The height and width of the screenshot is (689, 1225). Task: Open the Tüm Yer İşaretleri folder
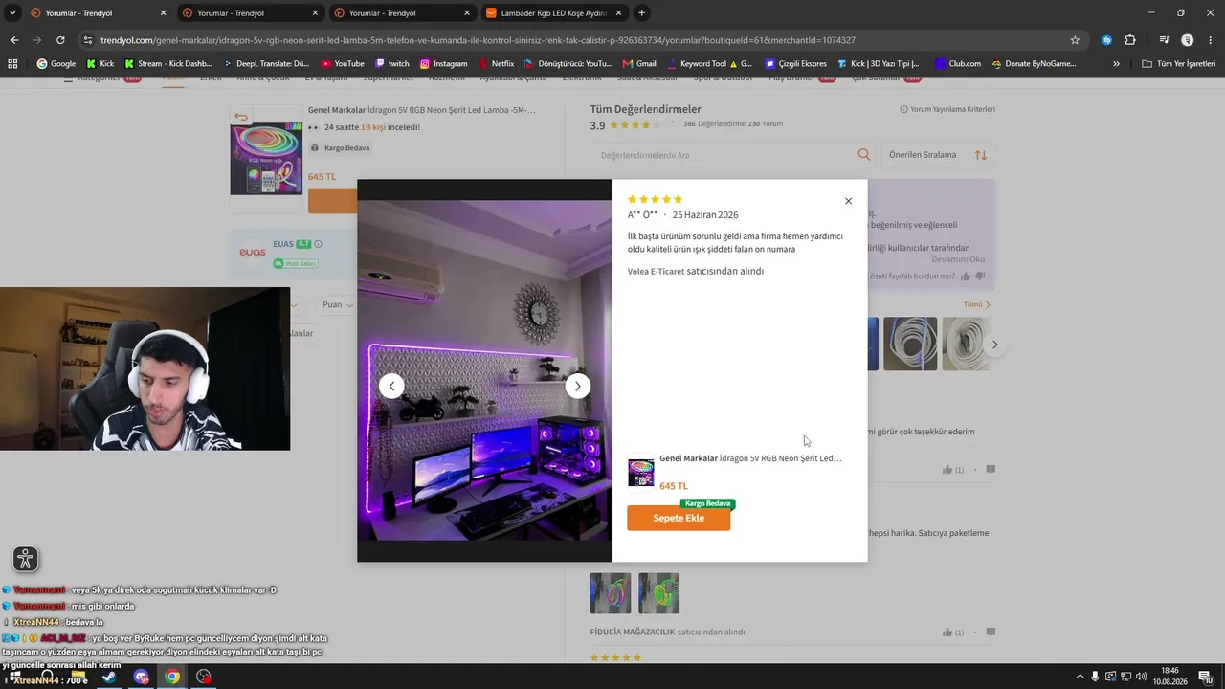pyautogui.click(x=1178, y=64)
